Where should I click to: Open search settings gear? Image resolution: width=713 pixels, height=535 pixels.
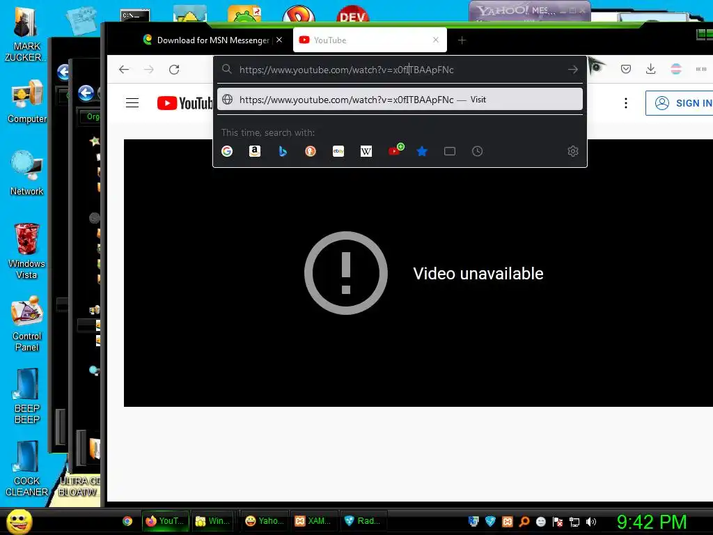573,151
